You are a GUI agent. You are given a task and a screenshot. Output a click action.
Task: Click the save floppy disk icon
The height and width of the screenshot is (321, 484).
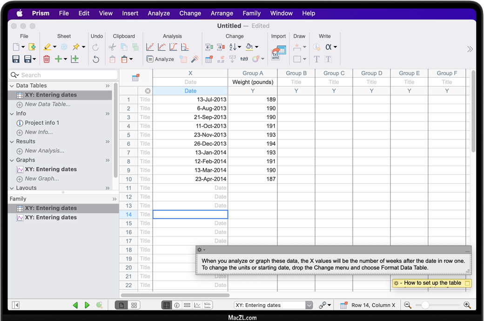pos(16,59)
